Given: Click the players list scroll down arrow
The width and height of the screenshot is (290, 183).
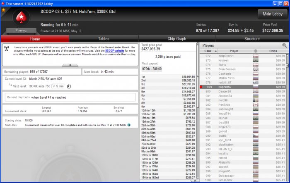Looking at the screenshot, I should [287, 181].
